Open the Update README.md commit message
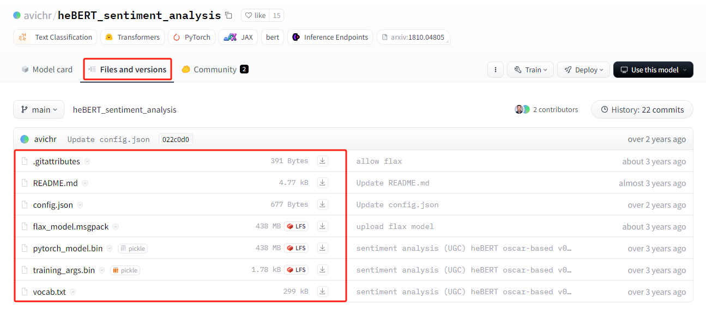706x316 pixels. click(393, 183)
